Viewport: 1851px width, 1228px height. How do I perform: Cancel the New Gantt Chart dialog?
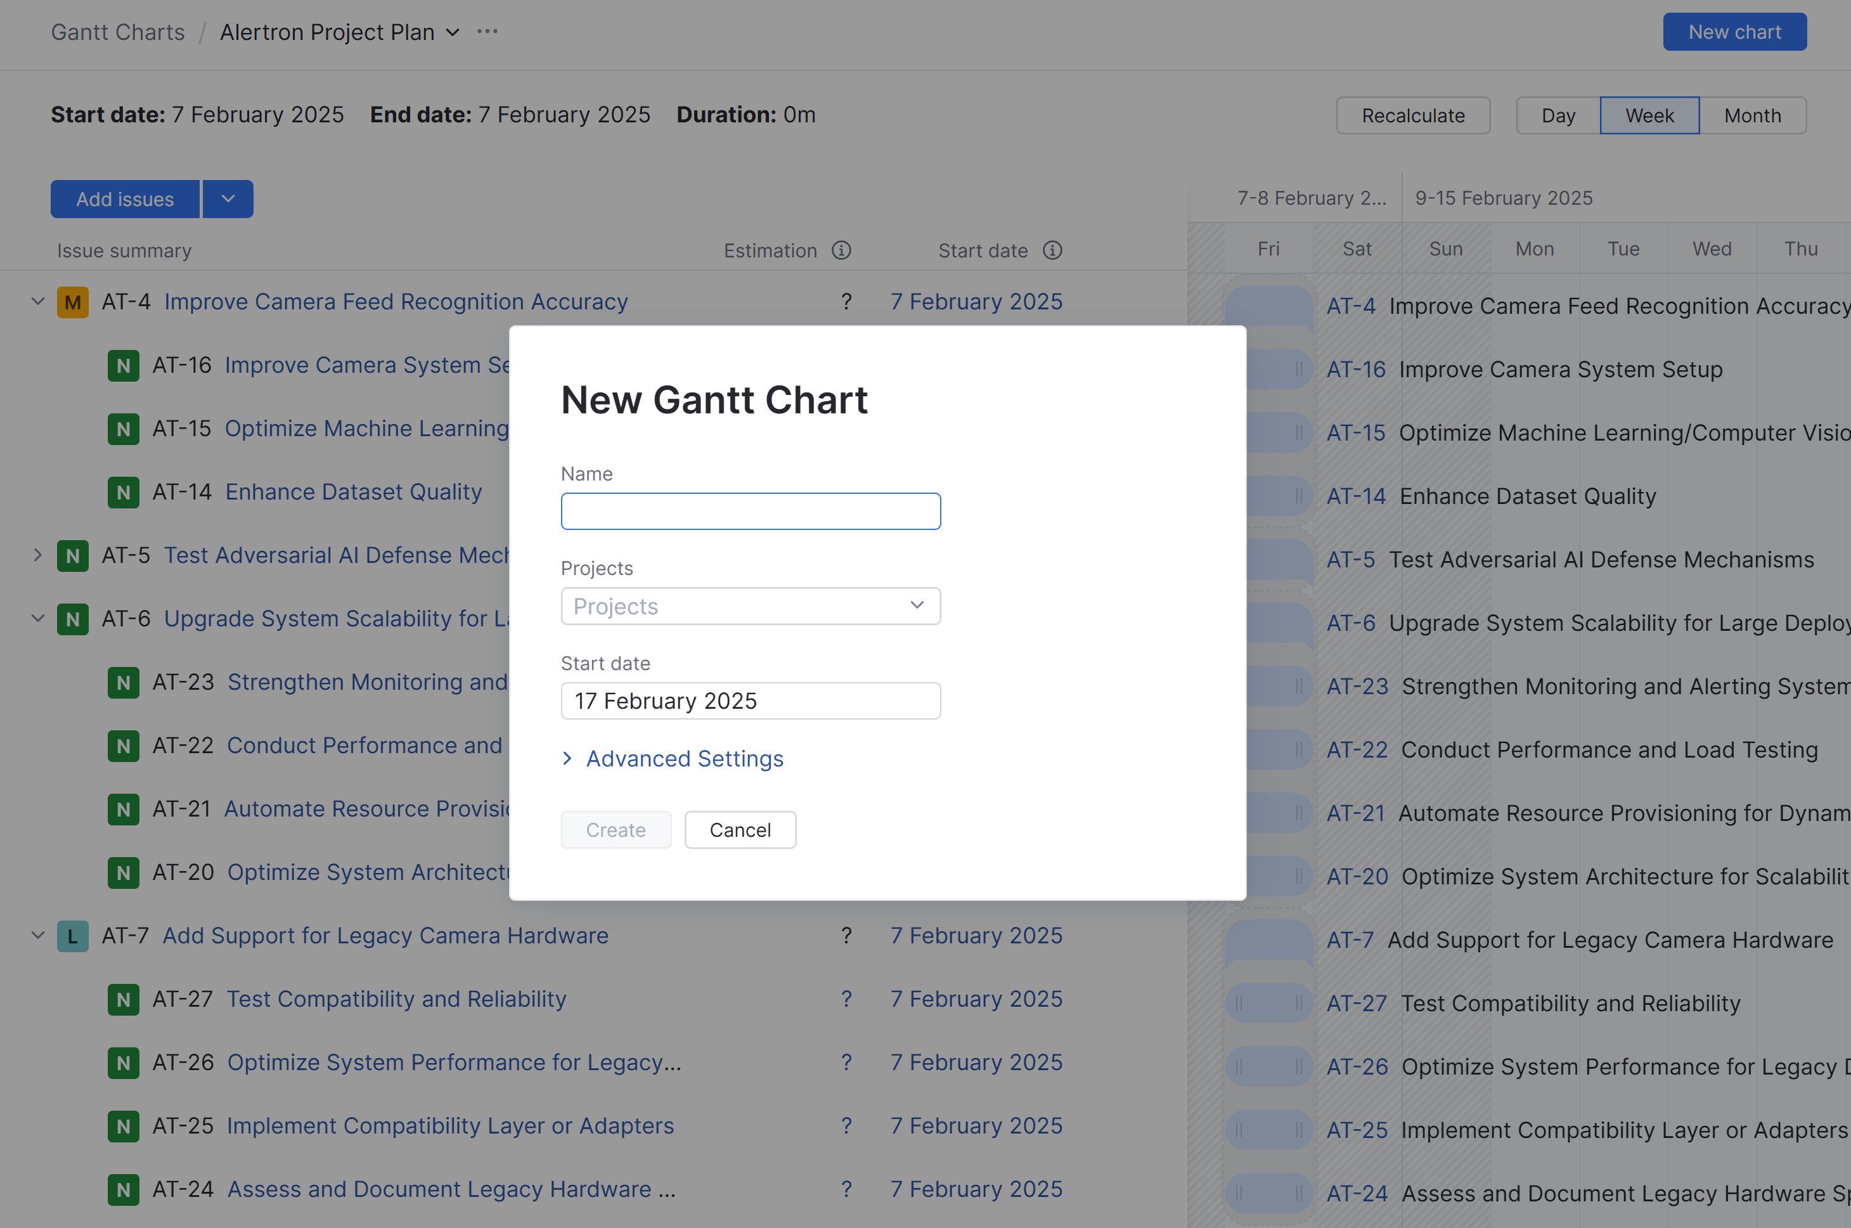click(x=739, y=830)
